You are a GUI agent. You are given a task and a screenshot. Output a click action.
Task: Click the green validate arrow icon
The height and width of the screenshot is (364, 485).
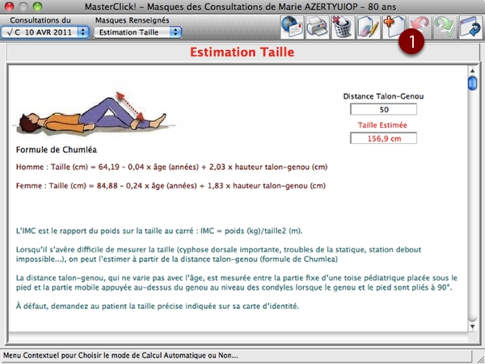pos(445,28)
